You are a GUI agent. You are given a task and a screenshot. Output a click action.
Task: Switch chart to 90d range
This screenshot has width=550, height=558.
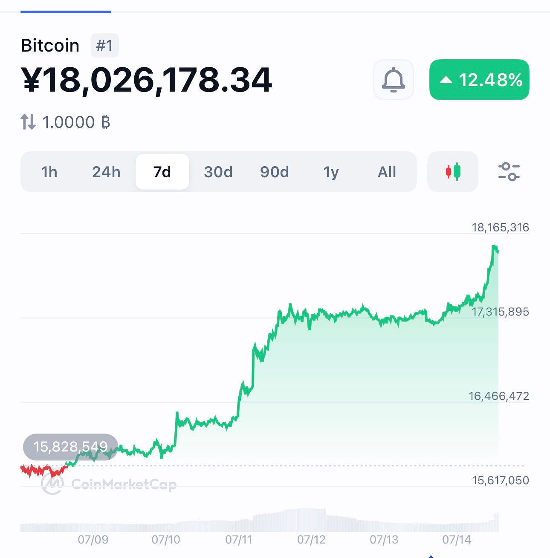tap(275, 172)
